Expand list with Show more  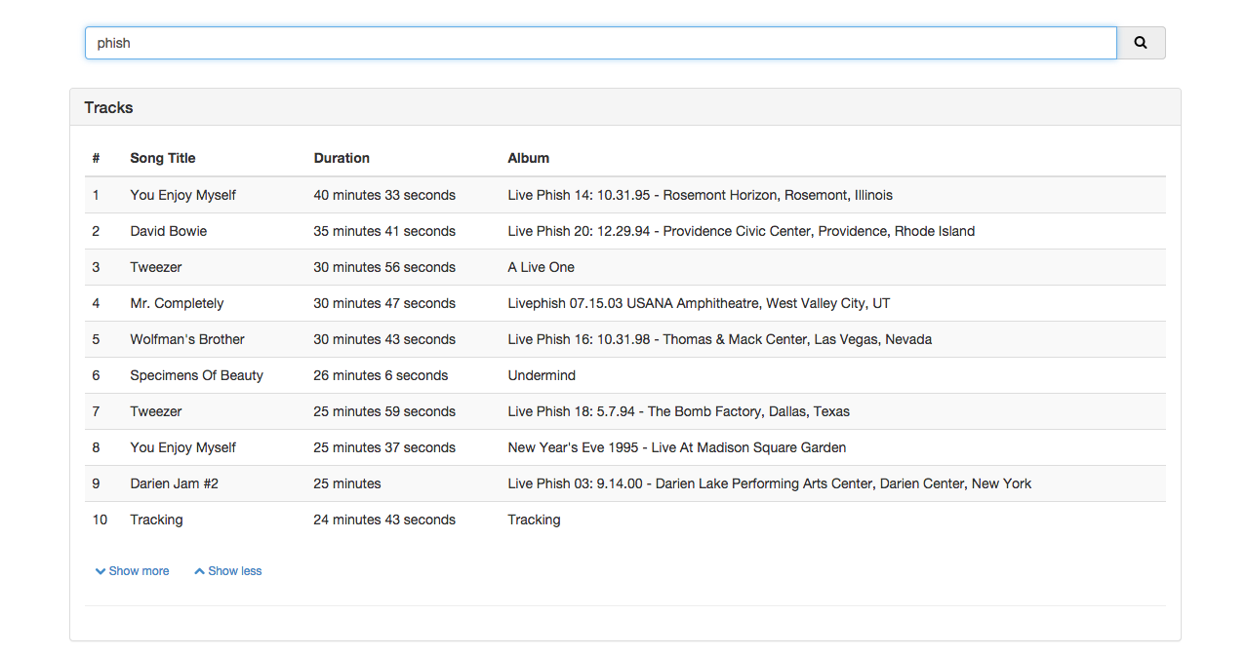(132, 571)
